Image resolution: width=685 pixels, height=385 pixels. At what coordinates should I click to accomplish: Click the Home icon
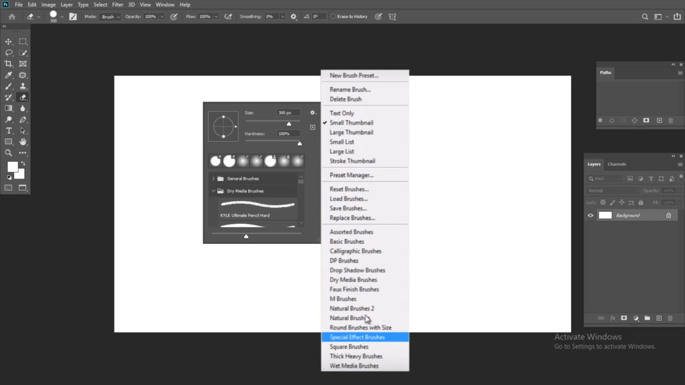click(12, 17)
